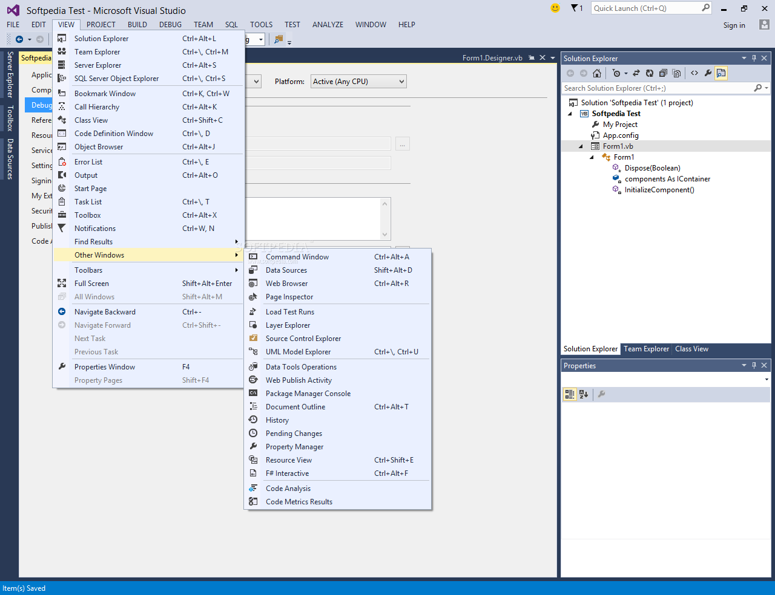The image size is (775, 595).
Task: Open Server Explorer side tab
Action: click(10, 75)
